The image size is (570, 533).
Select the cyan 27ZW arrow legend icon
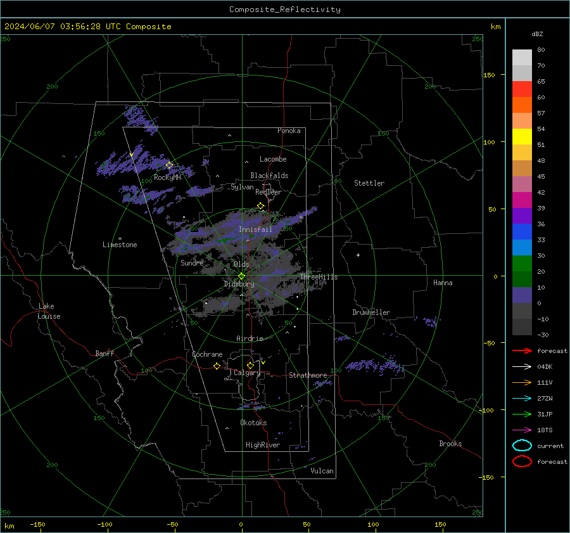522,399
